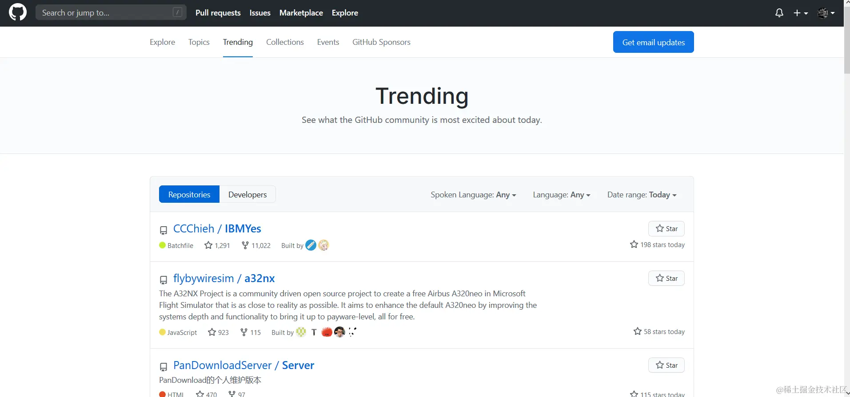Image resolution: width=850 pixels, height=397 pixels.
Task: Open the fork count 97 for Server repo
Action: 237,394
